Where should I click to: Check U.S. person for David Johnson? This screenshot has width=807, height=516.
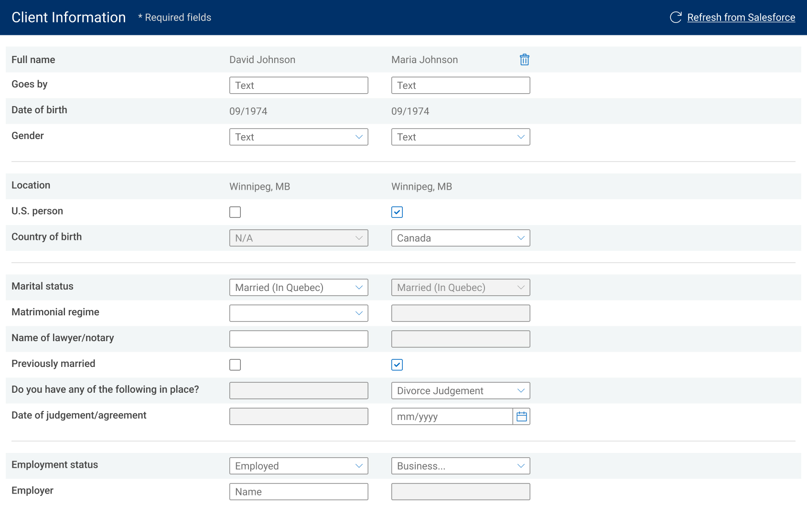click(235, 212)
